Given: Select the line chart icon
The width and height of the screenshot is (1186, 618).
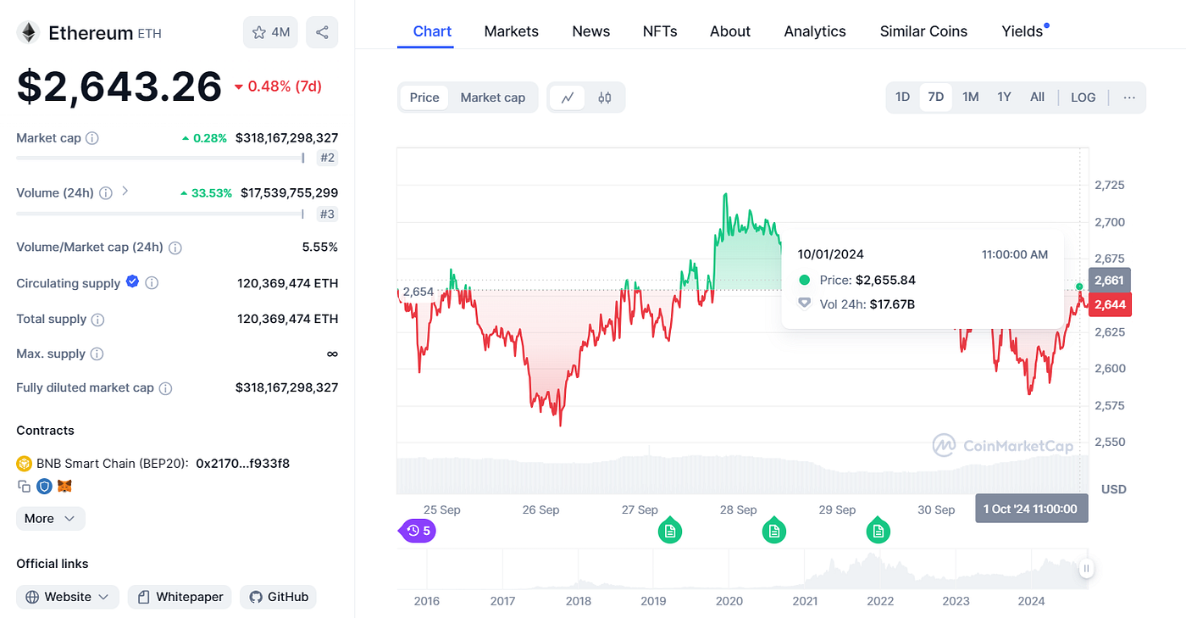Looking at the screenshot, I should point(567,97).
